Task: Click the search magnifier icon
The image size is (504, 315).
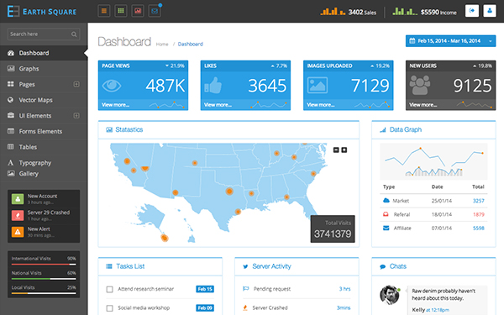Action: click(x=74, y=34)
